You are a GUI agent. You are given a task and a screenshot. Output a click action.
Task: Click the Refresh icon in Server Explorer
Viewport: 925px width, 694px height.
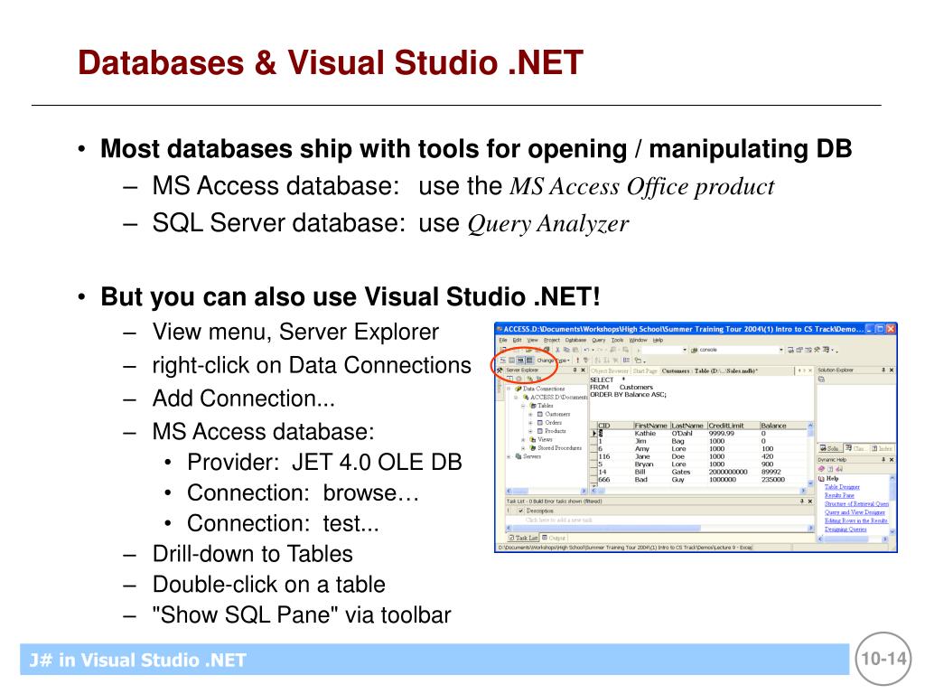(x=509, y=379)
